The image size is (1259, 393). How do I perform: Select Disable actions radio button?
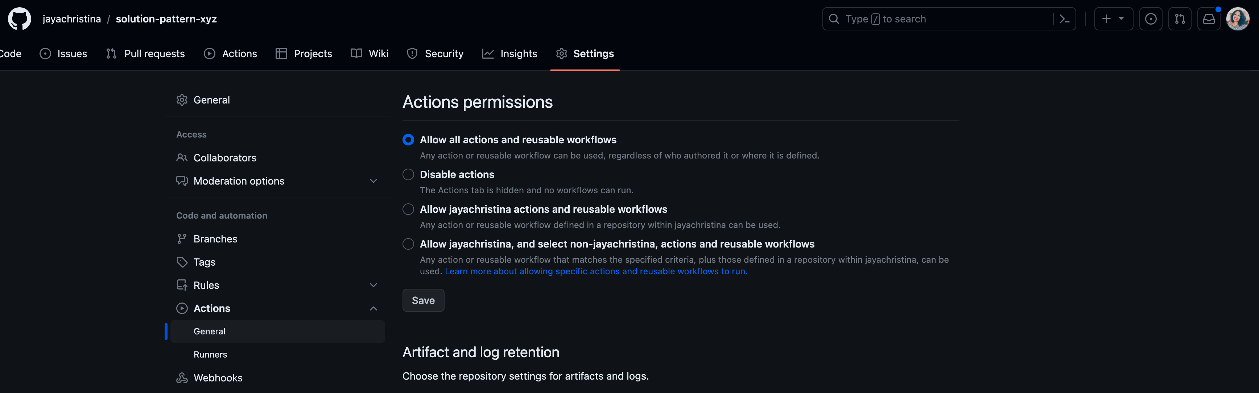(408, 174)
